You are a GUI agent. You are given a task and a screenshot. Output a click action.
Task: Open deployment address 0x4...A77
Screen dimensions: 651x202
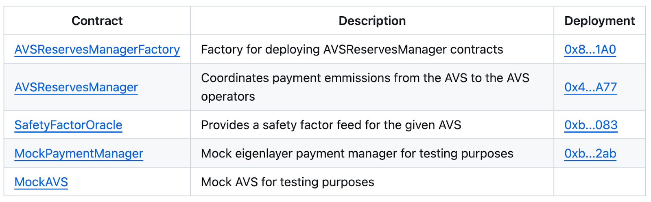pyautogui.click(x=590, y=87)
